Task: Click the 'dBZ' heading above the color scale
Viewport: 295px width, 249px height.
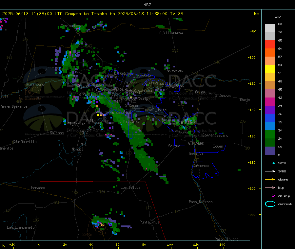Action: click(278, 17)
